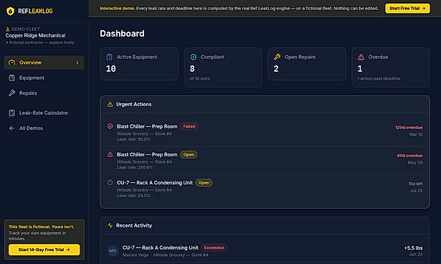Click the REFLEAKLOG brand name
Image resolution: width=441 pixels, height=264 pixels.
pyautogui.click(x=35, y=11)
